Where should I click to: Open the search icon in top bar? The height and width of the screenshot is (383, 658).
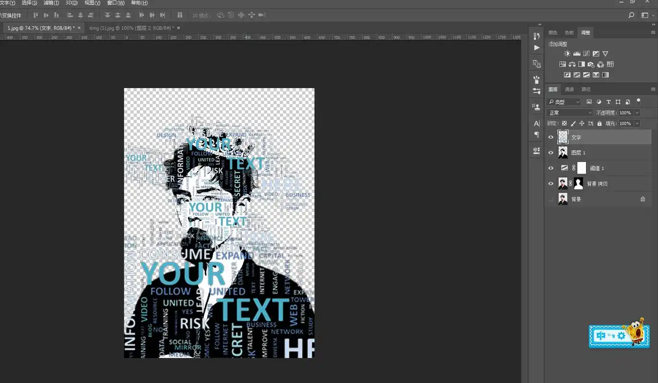[632, 15]
